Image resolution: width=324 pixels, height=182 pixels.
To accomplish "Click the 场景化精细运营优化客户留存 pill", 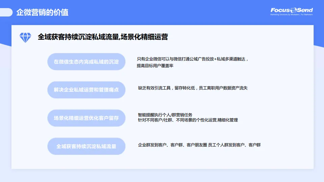I will [x=86, y=118].
